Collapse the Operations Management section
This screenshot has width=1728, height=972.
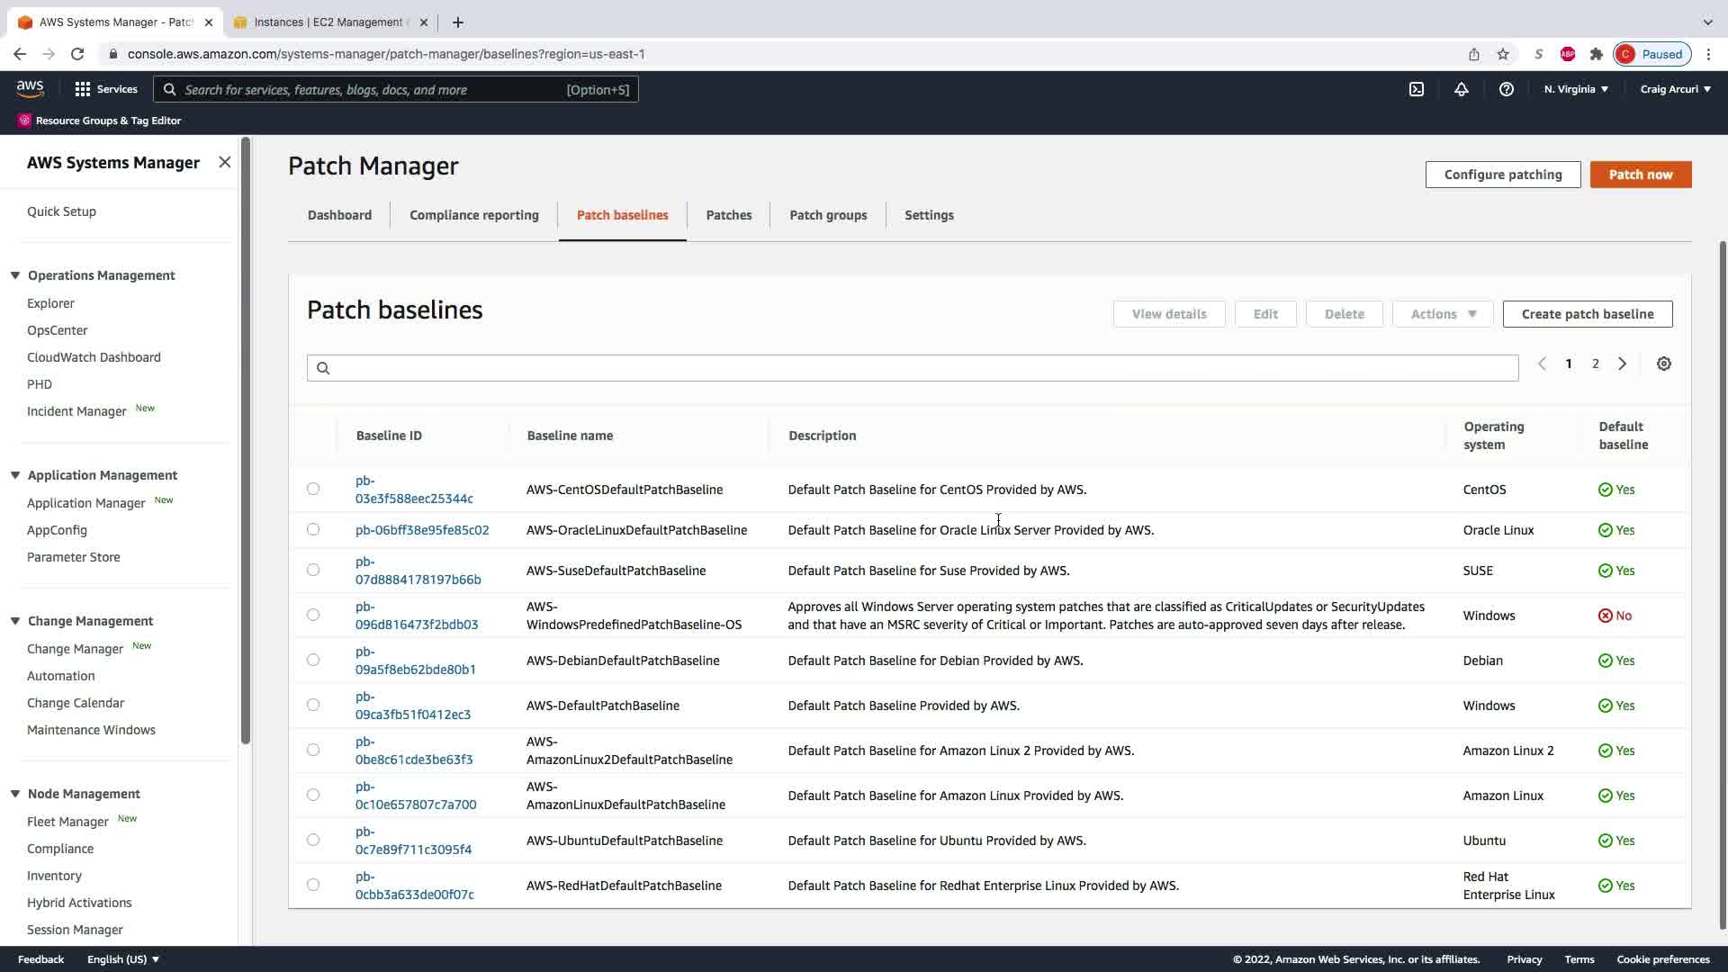tap(15, 275)
